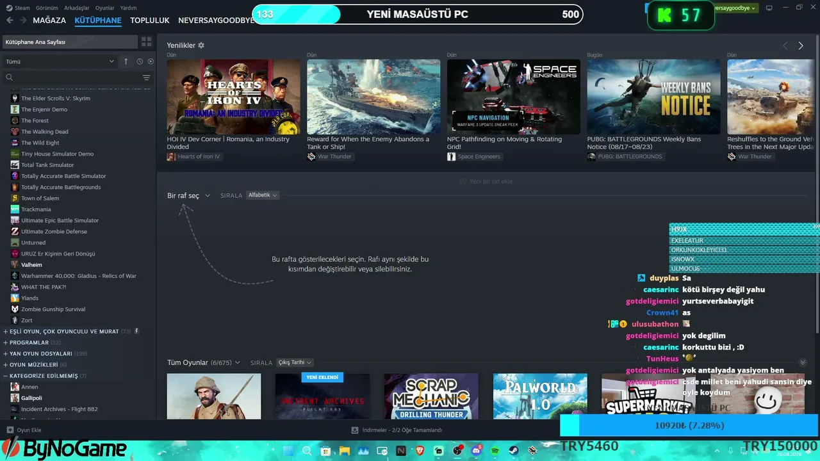Select Gallipoli in the uncategorized list
The height and width of the screenshot is (461, 820).
click(31, 398)
